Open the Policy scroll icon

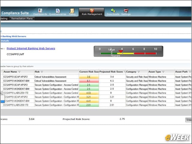coord(72,11)
